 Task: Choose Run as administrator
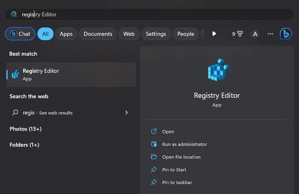184,145
